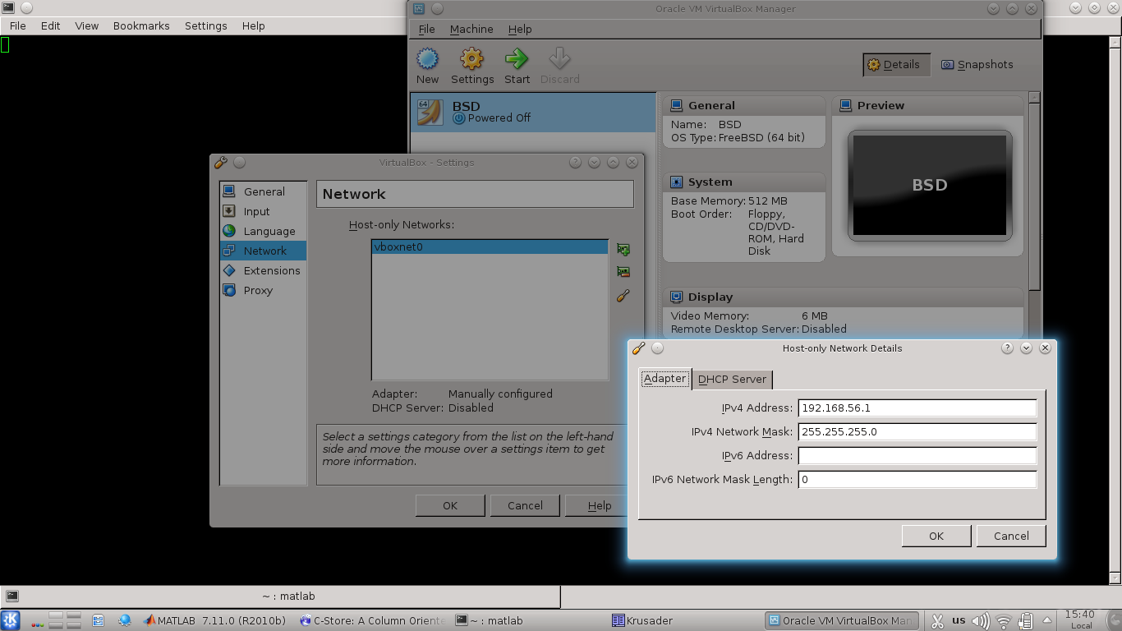Click the 15:40 taskbar clock
The image size is (1122, 631).
(1080, 619)
